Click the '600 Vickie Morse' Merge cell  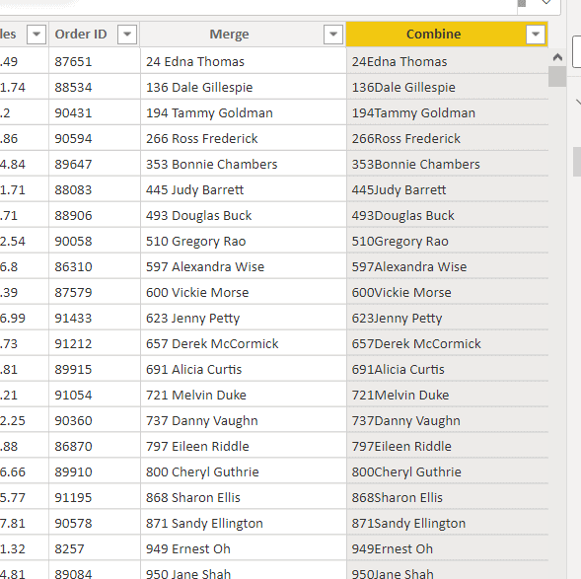click(243, 292)
